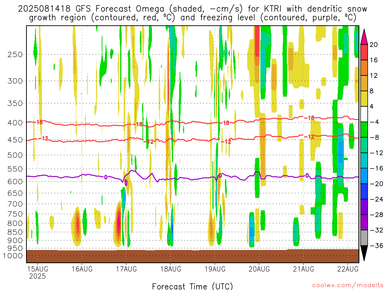Click the 900 pressure level label
Screen dimensions: 387x290
click(15, 241)
